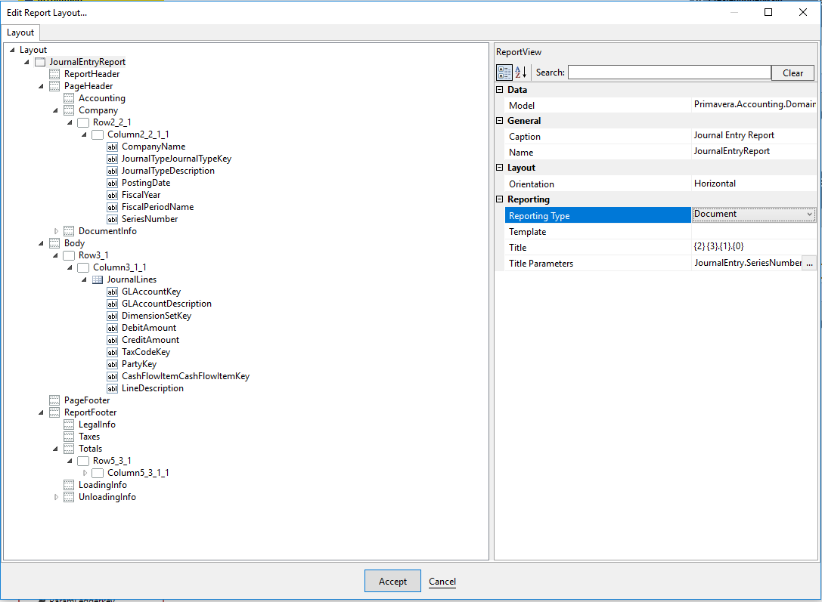Image resolution: width=822 pixels, height=602 pixels.
Task: Select the CashFlowItemCashFlowItemKey tree item
Action: (185, 376)
